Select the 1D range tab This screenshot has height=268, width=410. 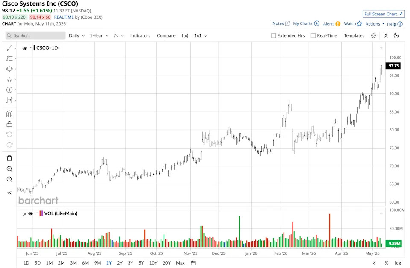pos(26,263)
